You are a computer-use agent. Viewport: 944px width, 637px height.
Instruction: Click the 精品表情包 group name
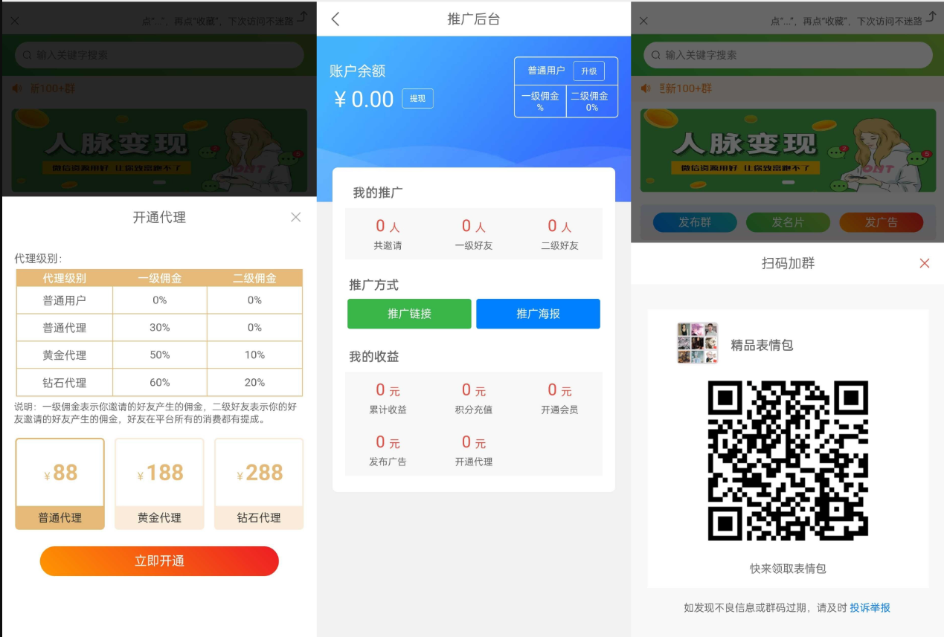(762, 345)
